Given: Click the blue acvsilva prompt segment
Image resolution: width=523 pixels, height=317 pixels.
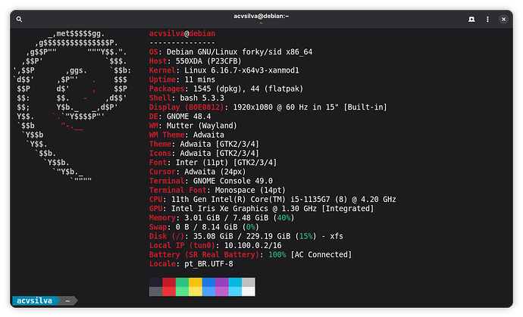Looking at the screenshot, I should [x=35, y=300].
